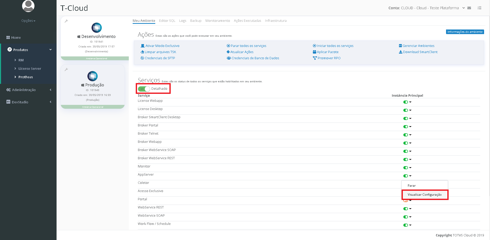Open the wrench settings on Produção card
The image size is (490, 240).
pyautogui.click(x=66, y=69)
